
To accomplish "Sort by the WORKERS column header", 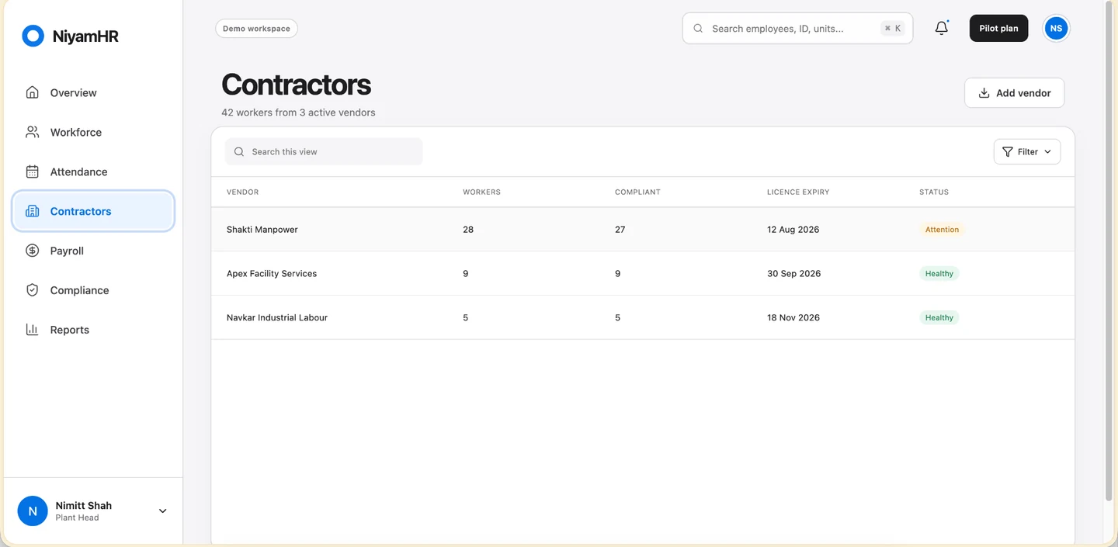I will pyautogui.click(x=481, y=192).
